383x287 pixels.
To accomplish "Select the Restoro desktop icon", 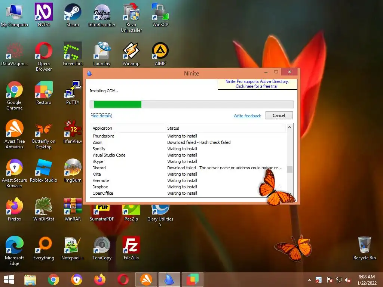I will 43,93.
